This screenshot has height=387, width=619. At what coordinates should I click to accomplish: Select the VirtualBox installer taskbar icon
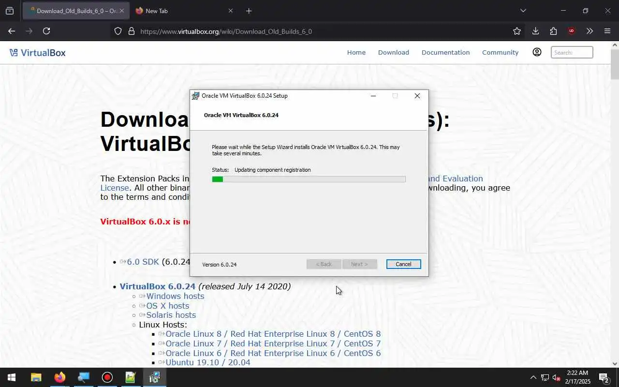pos(154,377)
